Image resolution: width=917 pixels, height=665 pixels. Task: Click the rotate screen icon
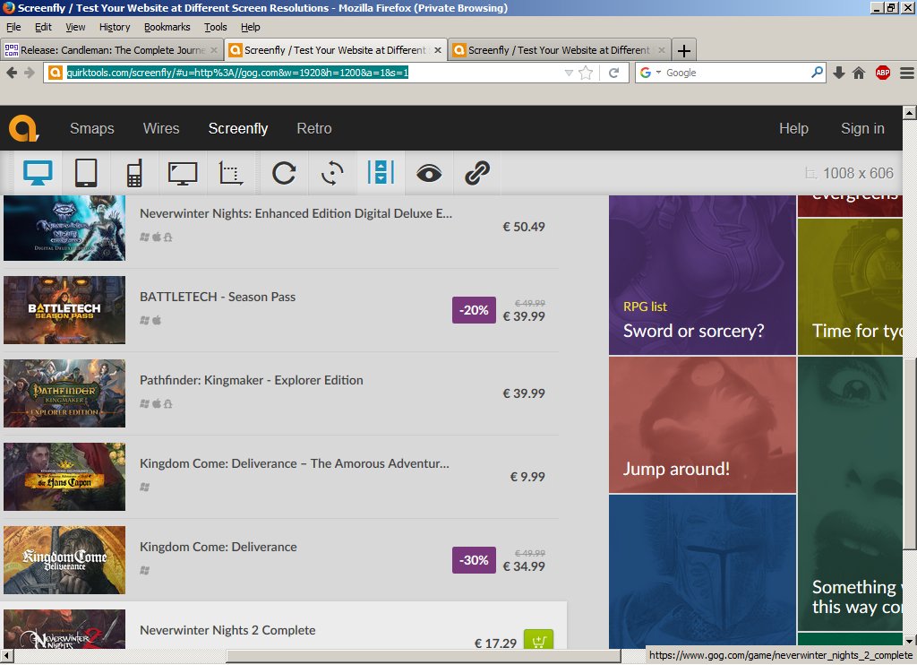tap(332, 173)
